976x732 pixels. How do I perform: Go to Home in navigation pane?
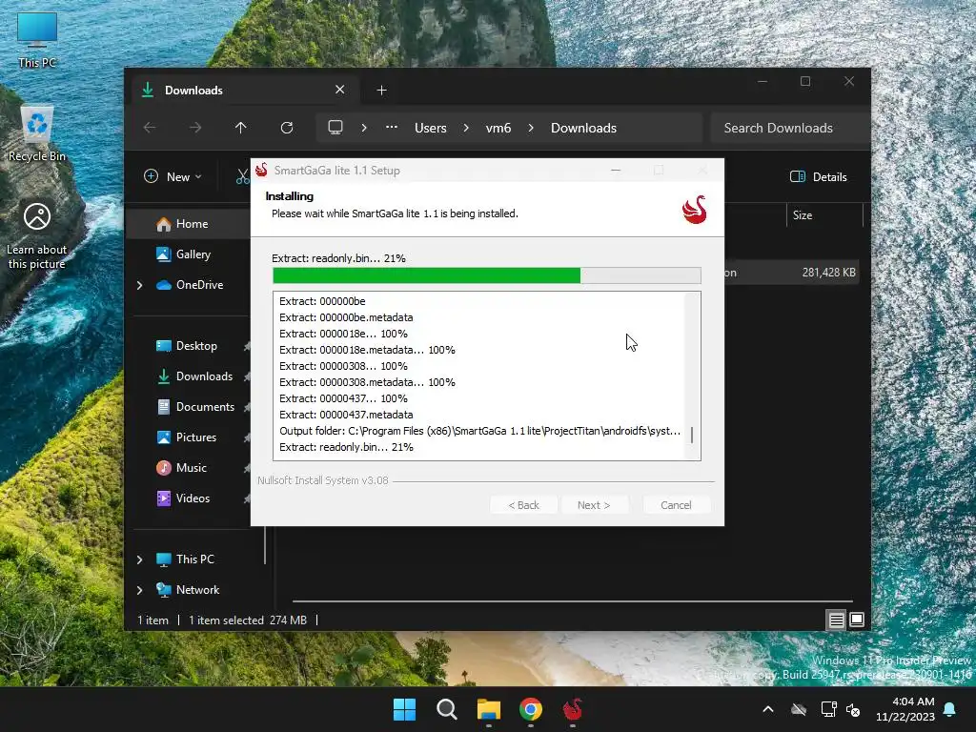[190, 224]
